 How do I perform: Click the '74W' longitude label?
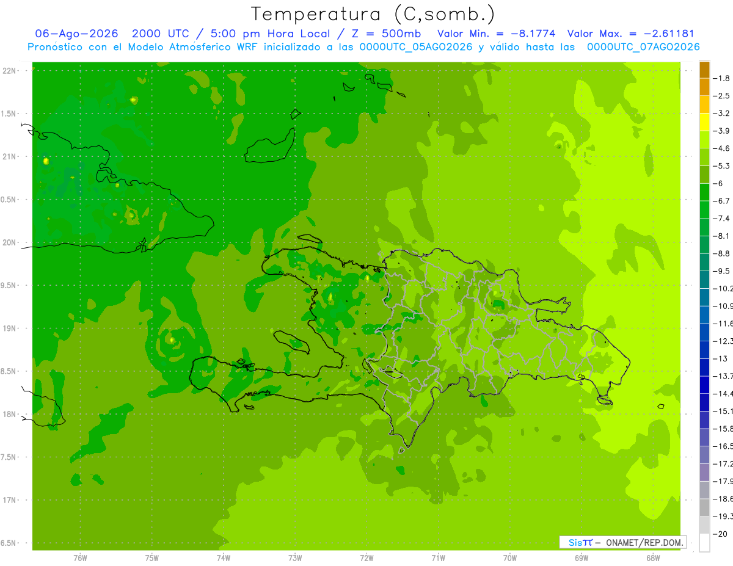(224, 558)
